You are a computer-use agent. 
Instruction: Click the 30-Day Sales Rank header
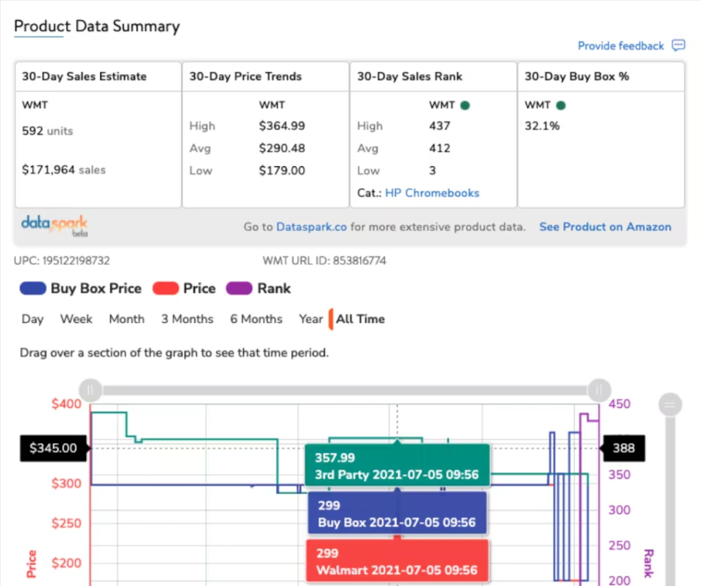(x=410, y=77)
